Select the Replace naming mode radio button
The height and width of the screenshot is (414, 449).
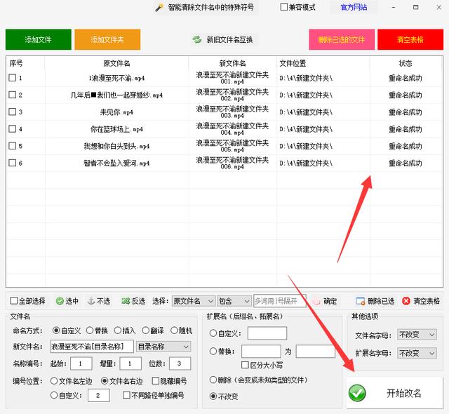point(90,330)
